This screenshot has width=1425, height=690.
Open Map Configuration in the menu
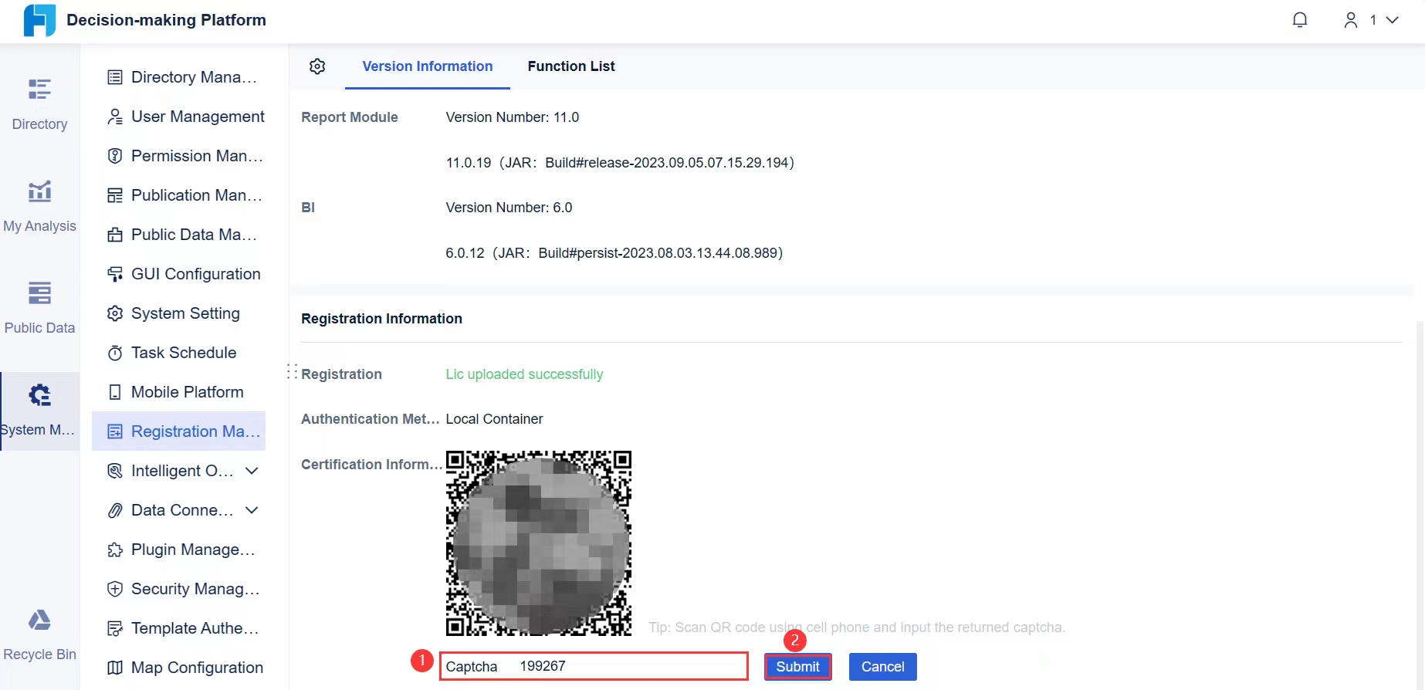(x=179, y=668)
